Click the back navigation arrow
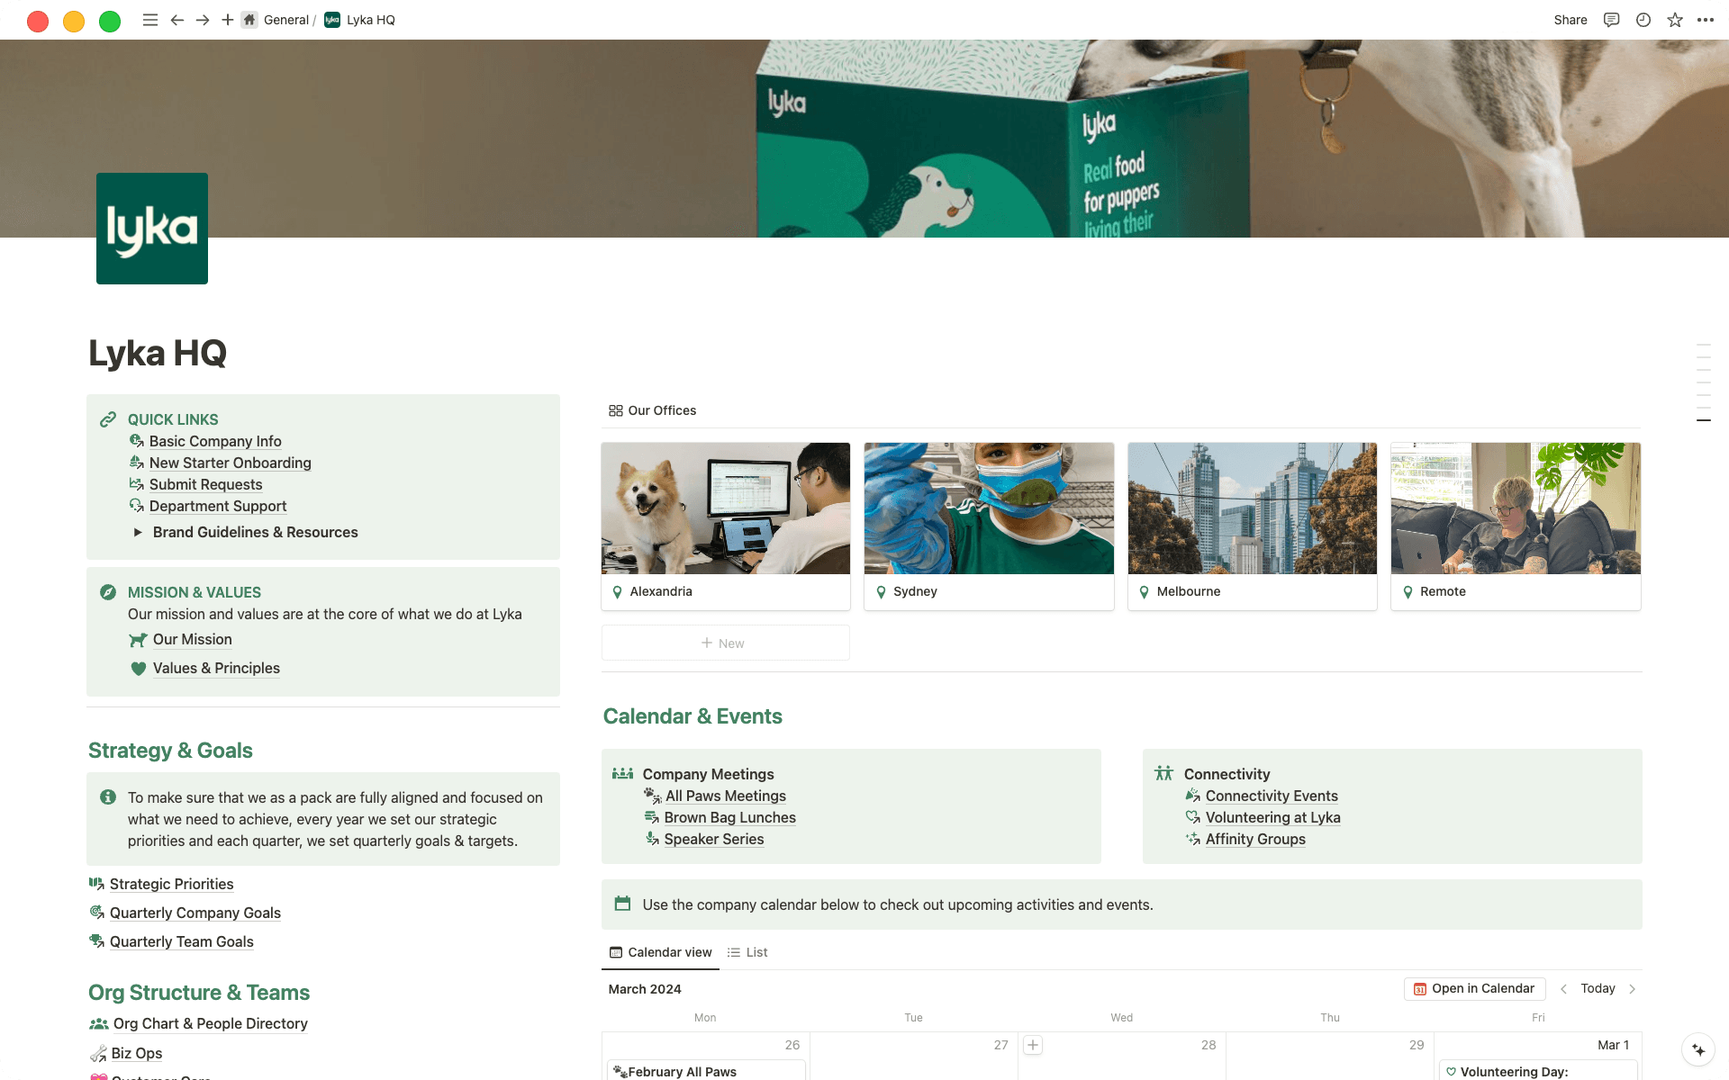The image size is (1729, 1080). click(x=177, y=20)
